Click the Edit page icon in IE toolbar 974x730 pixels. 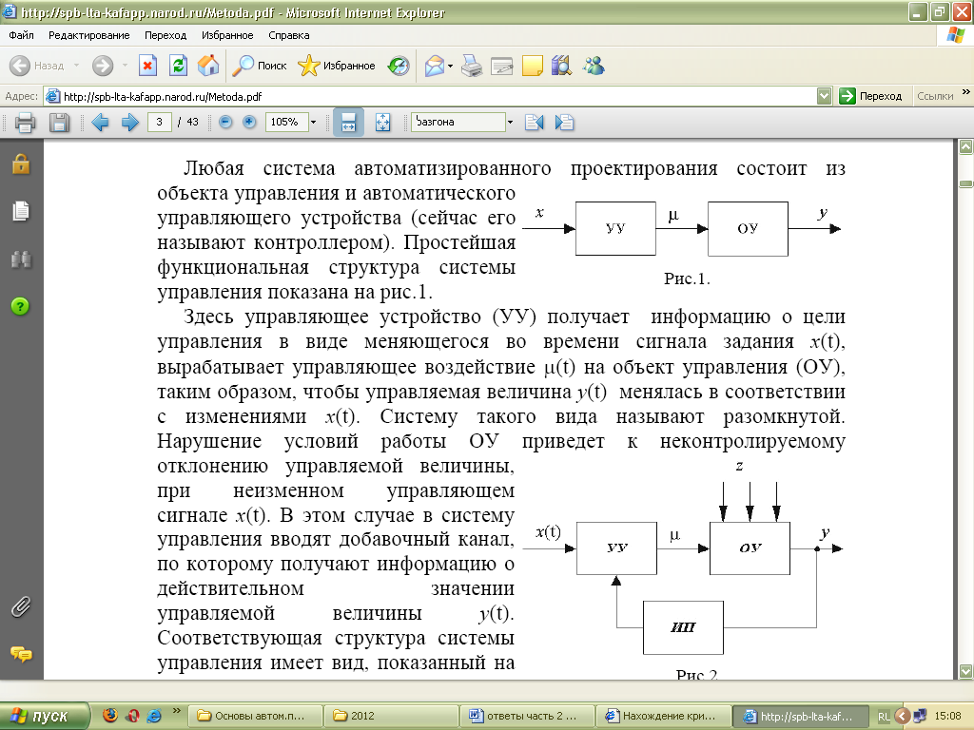point(502,66)
